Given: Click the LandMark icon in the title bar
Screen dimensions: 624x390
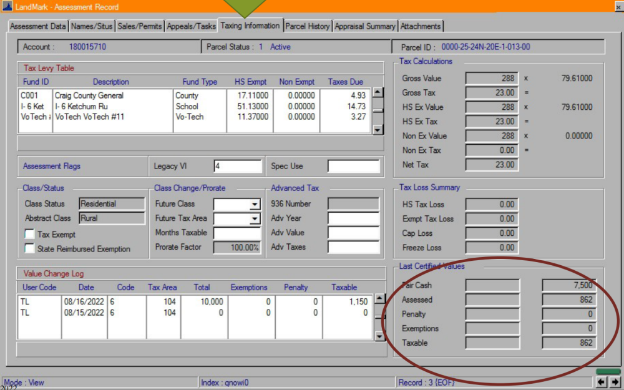Looking at the screenshot, I should 6,6.
